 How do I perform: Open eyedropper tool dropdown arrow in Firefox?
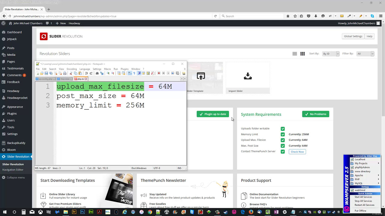click(354, 16)
